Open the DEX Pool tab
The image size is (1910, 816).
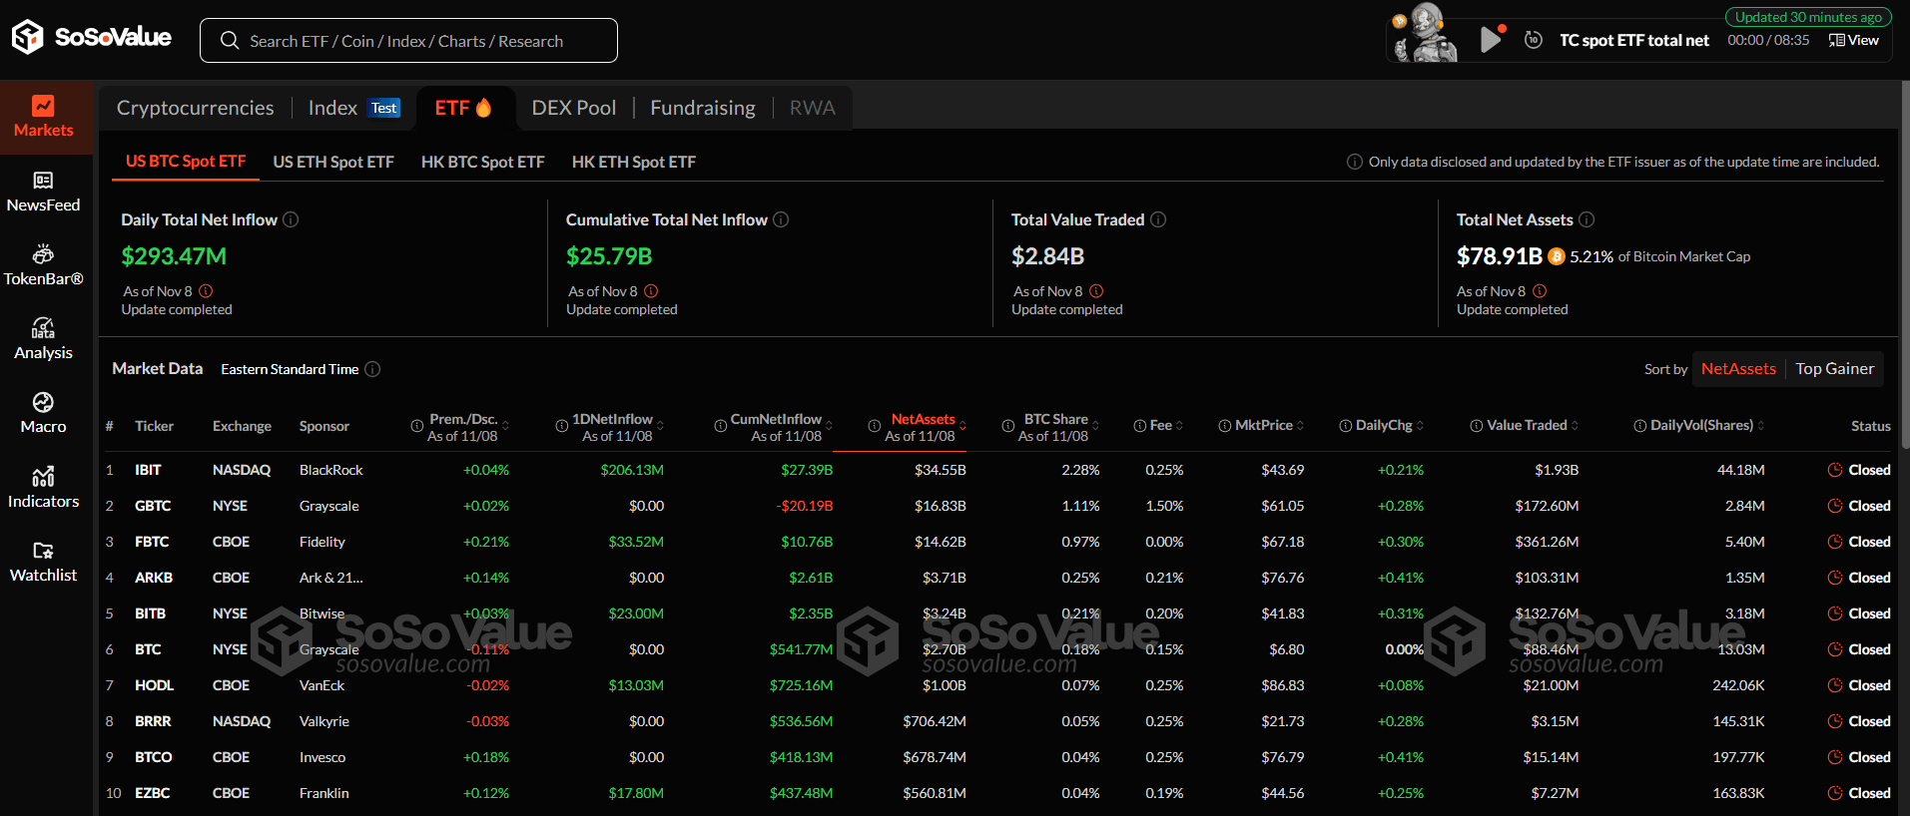[x=573, y=108]
